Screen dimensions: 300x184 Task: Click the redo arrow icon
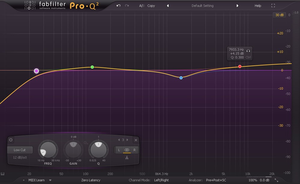127,5
